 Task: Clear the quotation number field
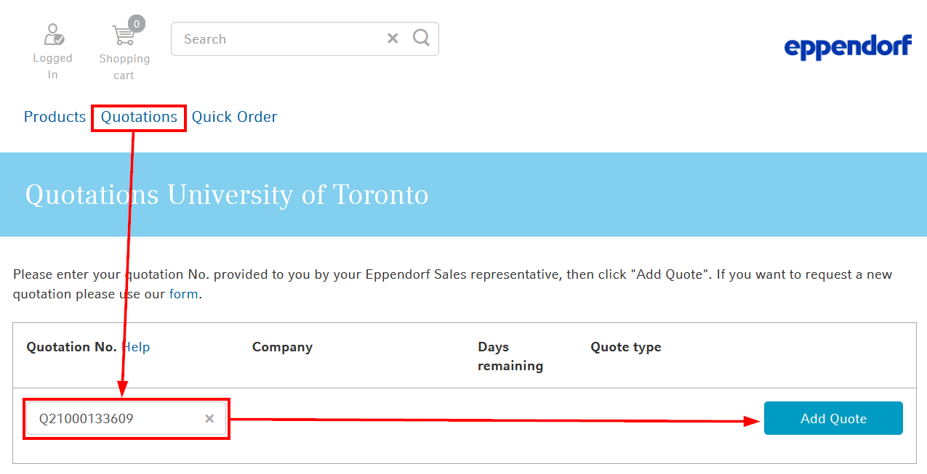209,419
